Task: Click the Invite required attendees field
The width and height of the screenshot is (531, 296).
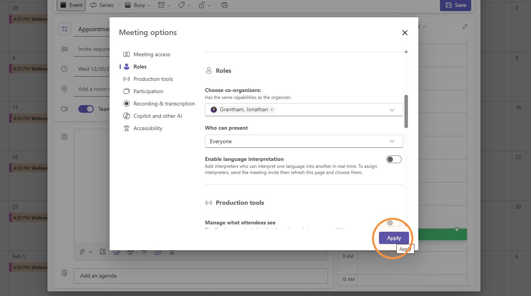Action: click(93, 49)
